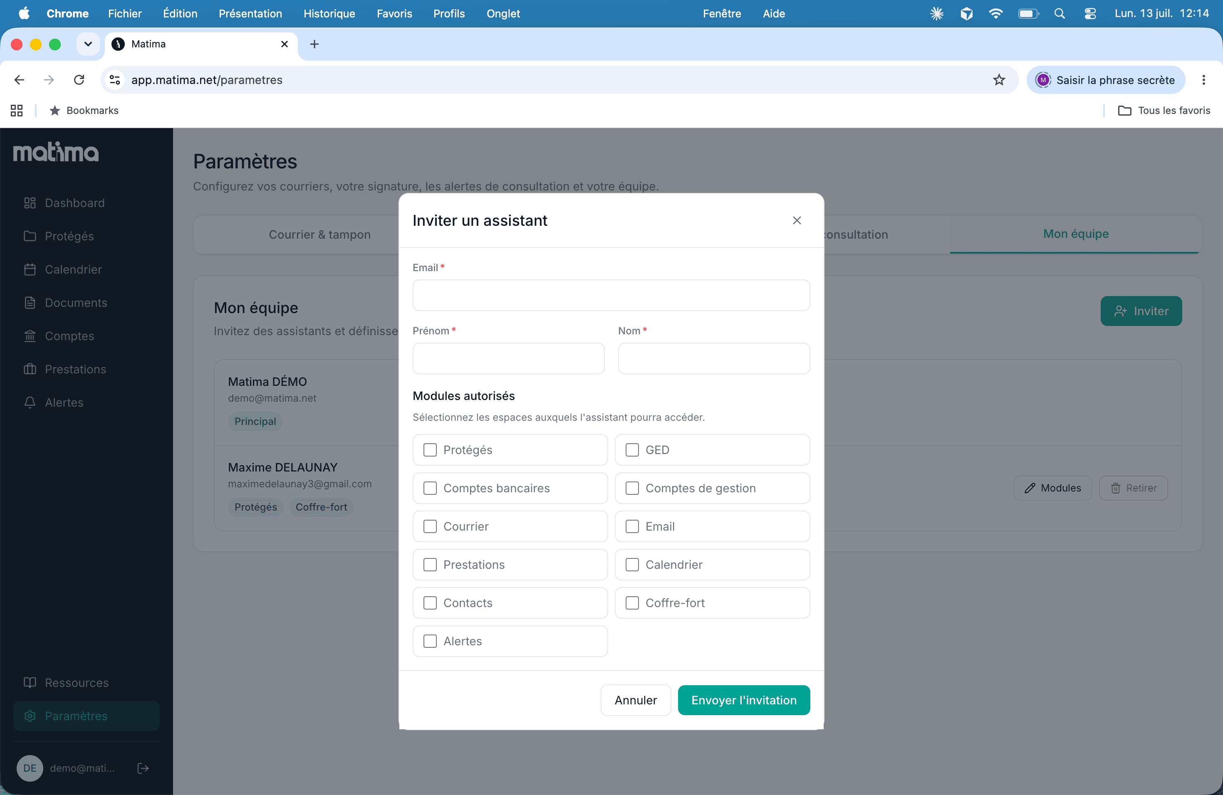Bookmark this page with the star icon
Image resolution: width=1223 pixels, height=795 pixels.
coord(999,79)
